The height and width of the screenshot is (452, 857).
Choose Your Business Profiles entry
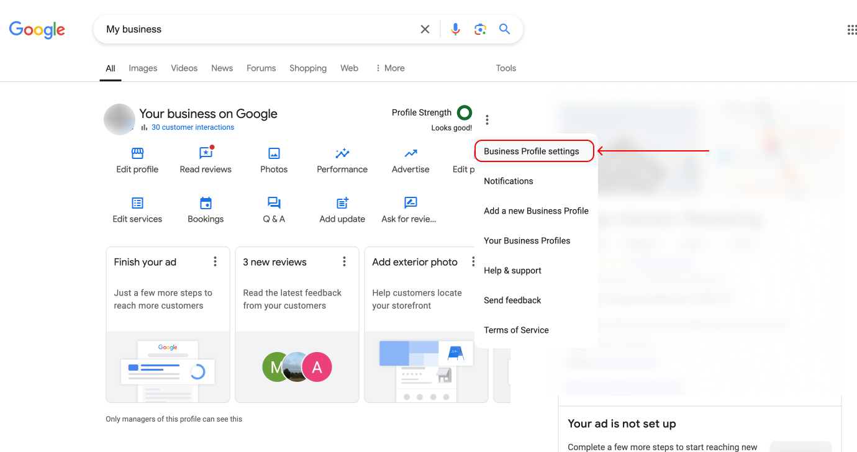pyautogui.click(x=527, y=241)
